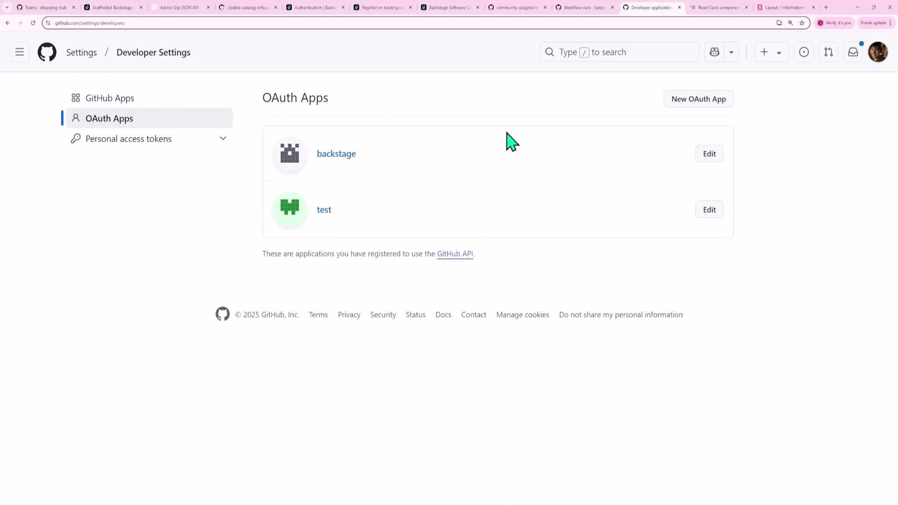Open the Issues icon in header
Image resolution: width=898 pixels, height=505 pixels.
pyautogui.click(x=804, y=52)
